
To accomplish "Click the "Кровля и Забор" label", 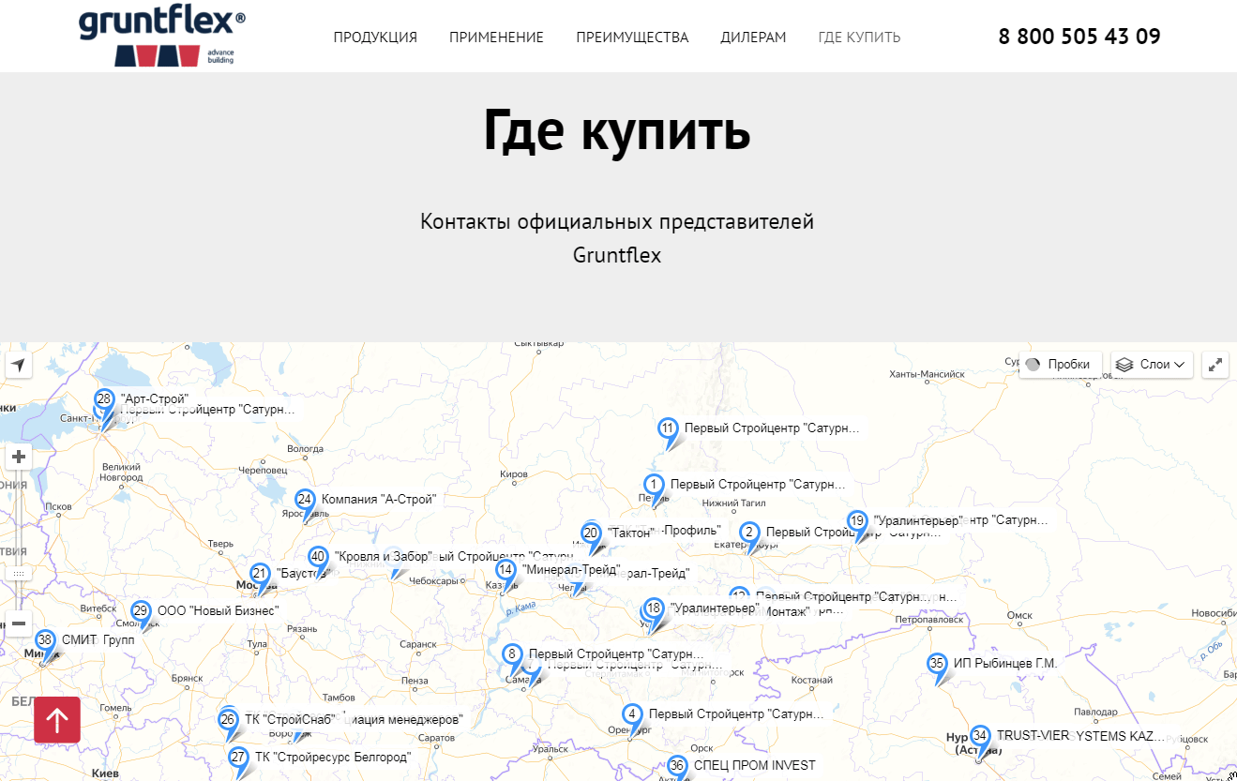I will [x=383, y=556].
